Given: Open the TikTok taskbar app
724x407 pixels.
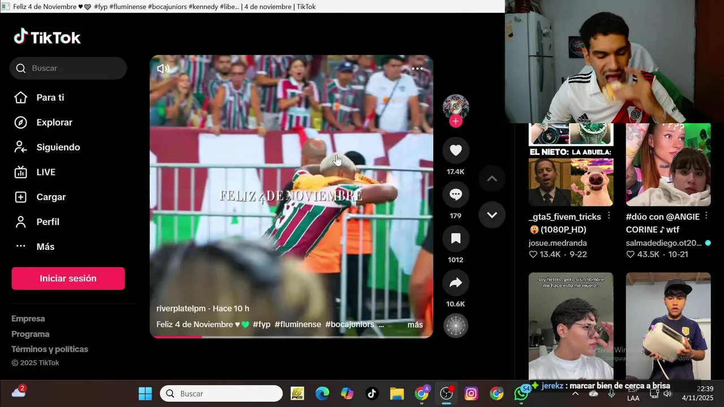Looking at the screenshot, I should (372, 393).
